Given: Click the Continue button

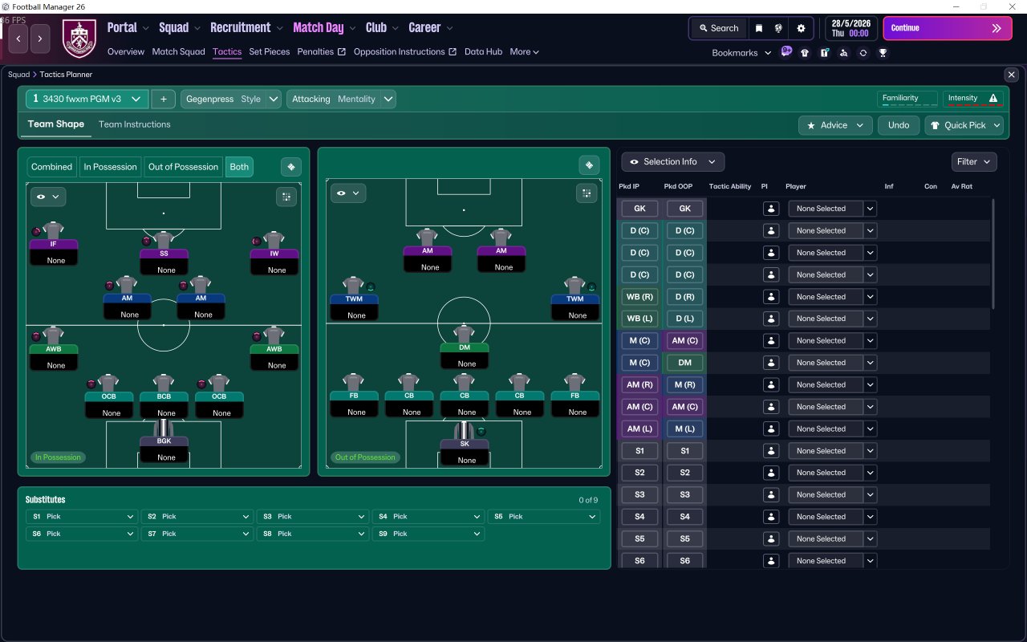Looking at the screenshot, I should tap(948, 28).
